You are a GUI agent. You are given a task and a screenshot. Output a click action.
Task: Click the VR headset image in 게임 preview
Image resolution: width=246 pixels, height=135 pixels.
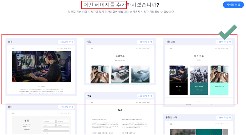tap(100, 74)
